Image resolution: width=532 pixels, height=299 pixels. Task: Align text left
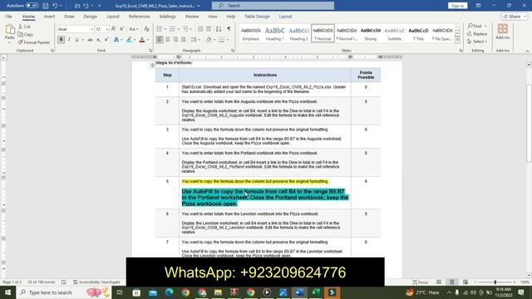[160, 40]
